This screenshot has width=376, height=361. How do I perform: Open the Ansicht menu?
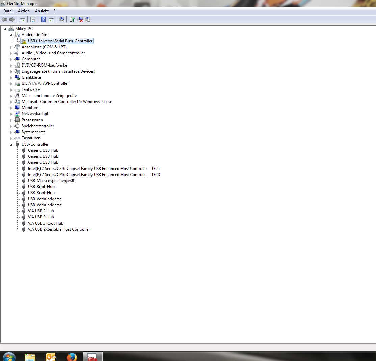pos(42,11)
